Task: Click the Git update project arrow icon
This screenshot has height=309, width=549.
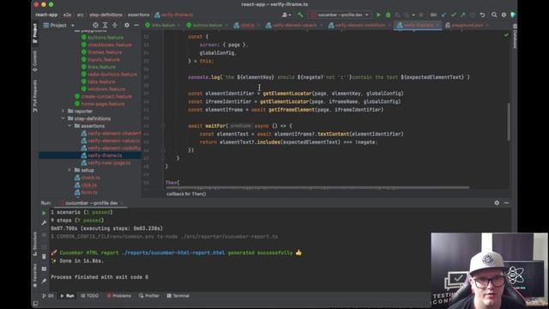Action: (x=444, y=15)
